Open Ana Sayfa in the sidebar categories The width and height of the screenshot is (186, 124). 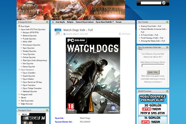pos(25,26)
